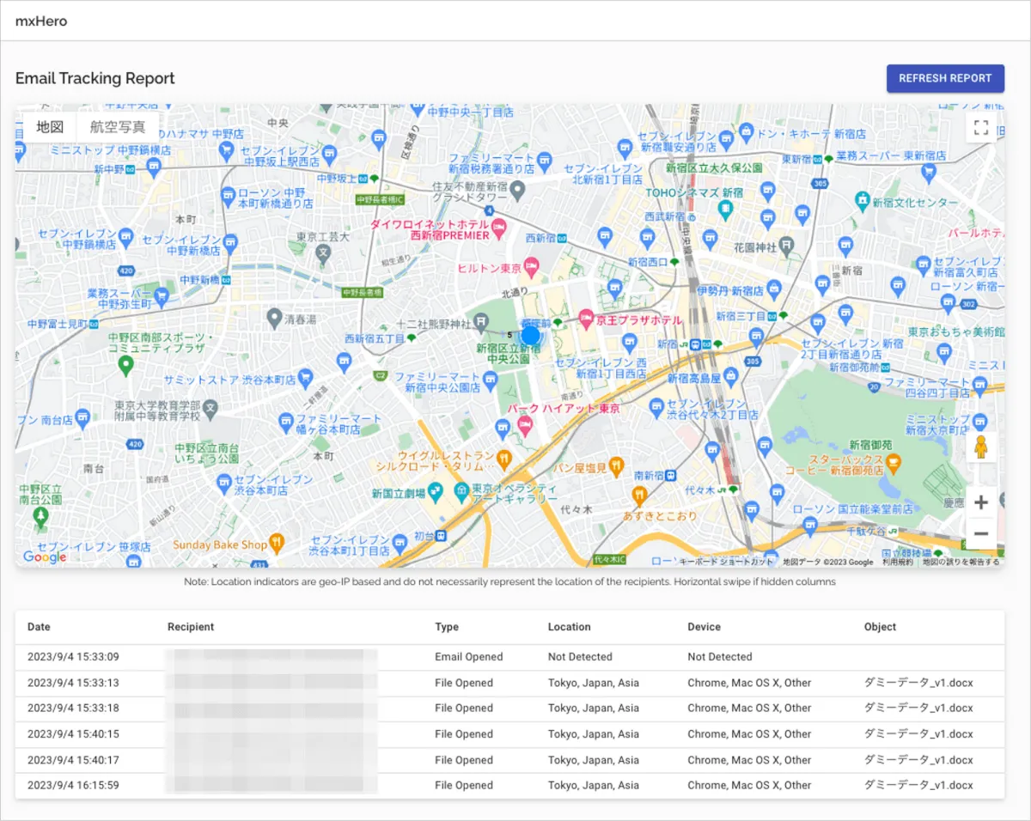The width and height of the screenshot is (1031, 821).
Task: Open the Google logo link on map
Action: pyautogui.click(x=45, y=557)
